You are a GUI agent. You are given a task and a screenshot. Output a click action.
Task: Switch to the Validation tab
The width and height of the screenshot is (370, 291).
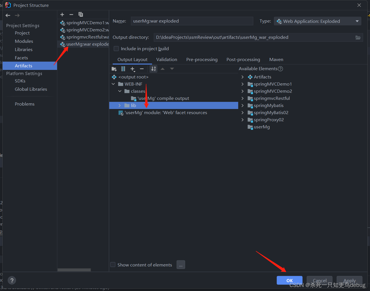pos(167,59)
